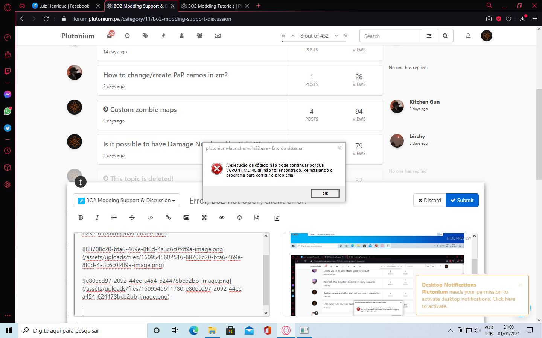Toggle the preview eye icon in composer

click(222, 217)
